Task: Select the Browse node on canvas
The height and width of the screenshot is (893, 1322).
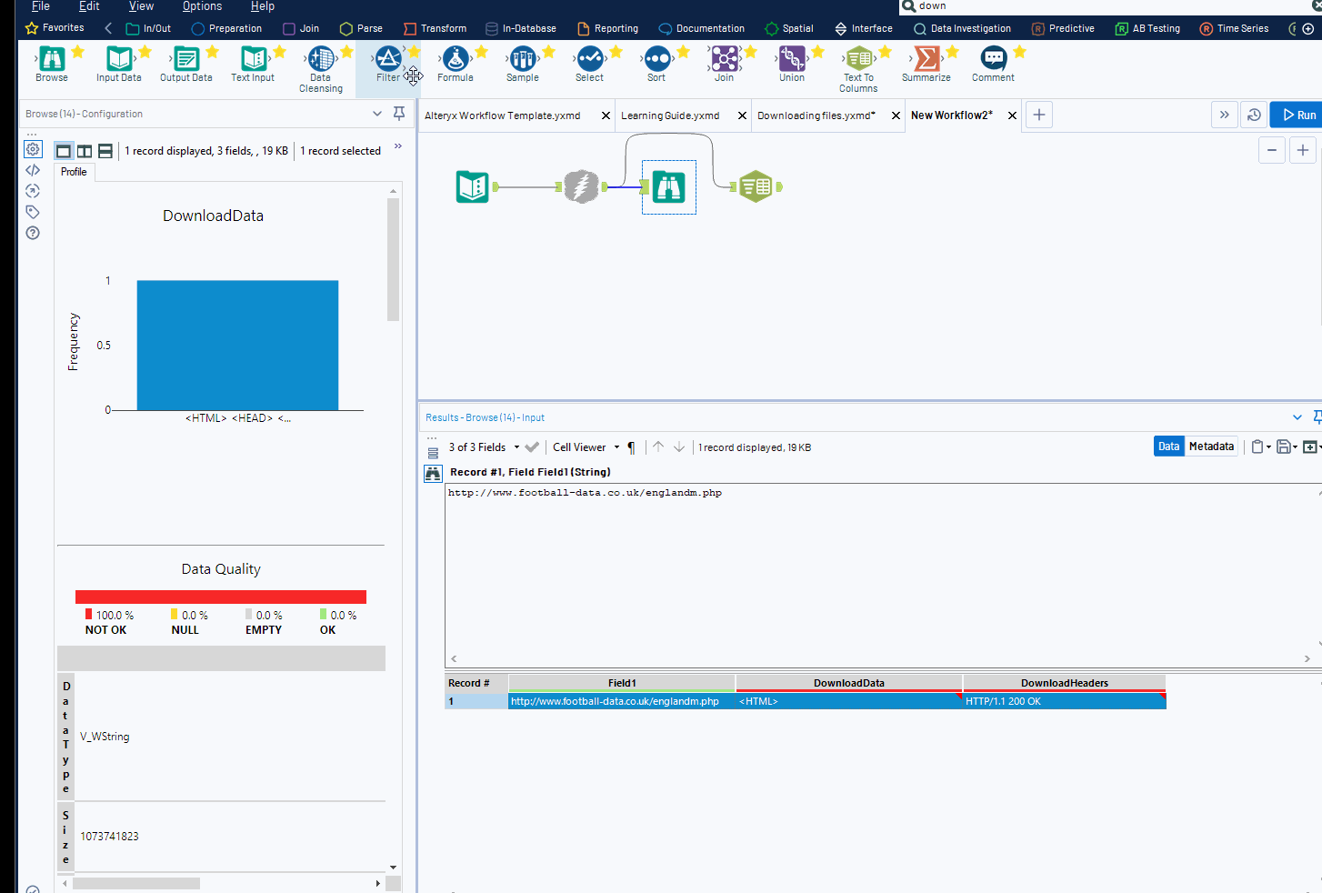Action: [x=668, y=186]
